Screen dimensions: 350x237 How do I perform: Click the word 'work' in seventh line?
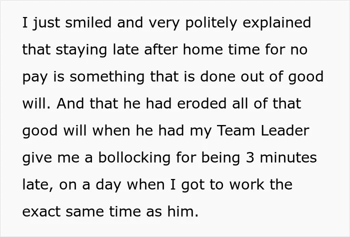coord(246,184)
